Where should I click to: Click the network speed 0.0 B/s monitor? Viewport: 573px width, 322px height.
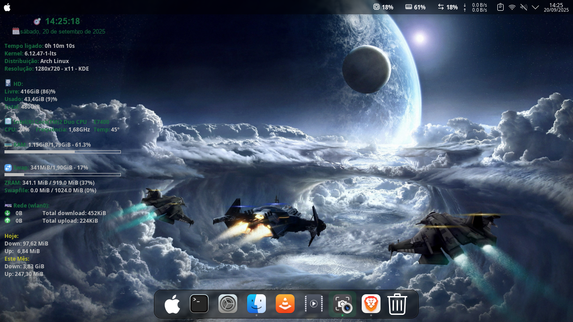[x=476, y=7]
